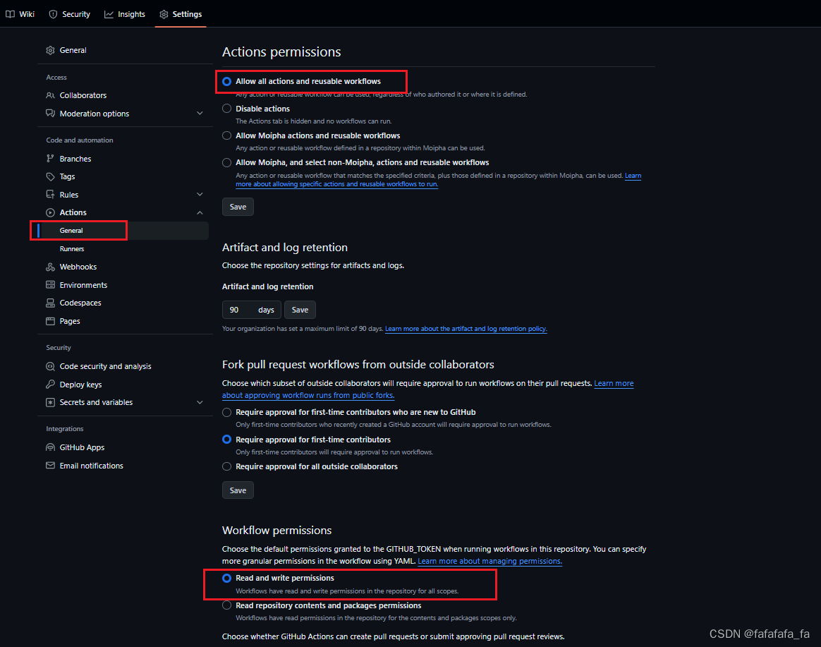Screen dimensions: 821x647
Task: Open the Email notifications settings page
Action: [x=90, y=465]
